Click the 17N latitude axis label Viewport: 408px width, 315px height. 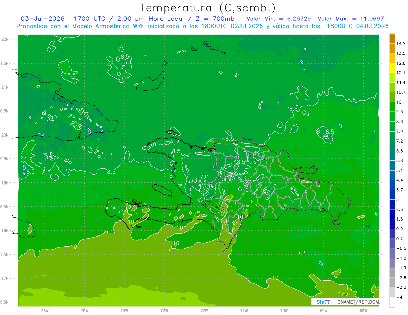point(6,278)
